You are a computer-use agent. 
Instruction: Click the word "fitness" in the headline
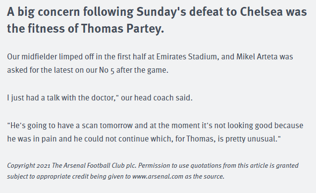pyautogui.click(x=46, y=28)
